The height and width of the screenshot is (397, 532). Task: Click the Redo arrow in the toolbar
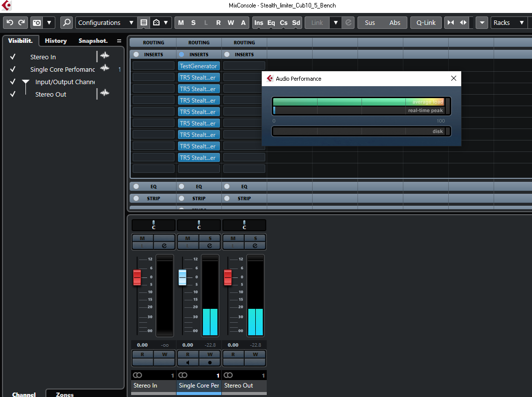click(21, 22)
